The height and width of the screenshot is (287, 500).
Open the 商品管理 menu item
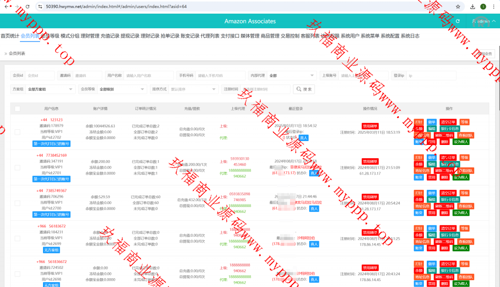(270, 36)
